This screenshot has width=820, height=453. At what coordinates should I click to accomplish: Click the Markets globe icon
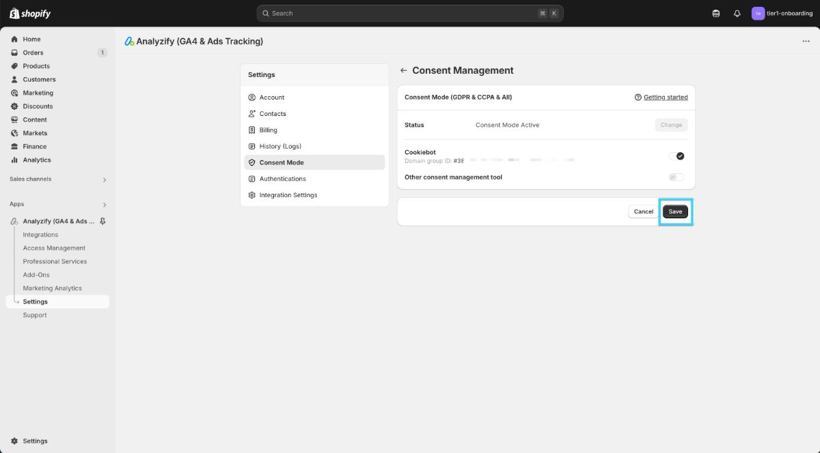[14, 133]
